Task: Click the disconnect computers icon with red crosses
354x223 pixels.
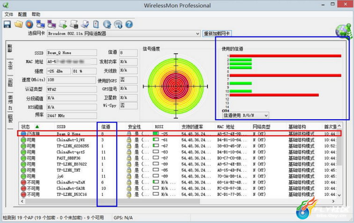Action: [52, 24]
